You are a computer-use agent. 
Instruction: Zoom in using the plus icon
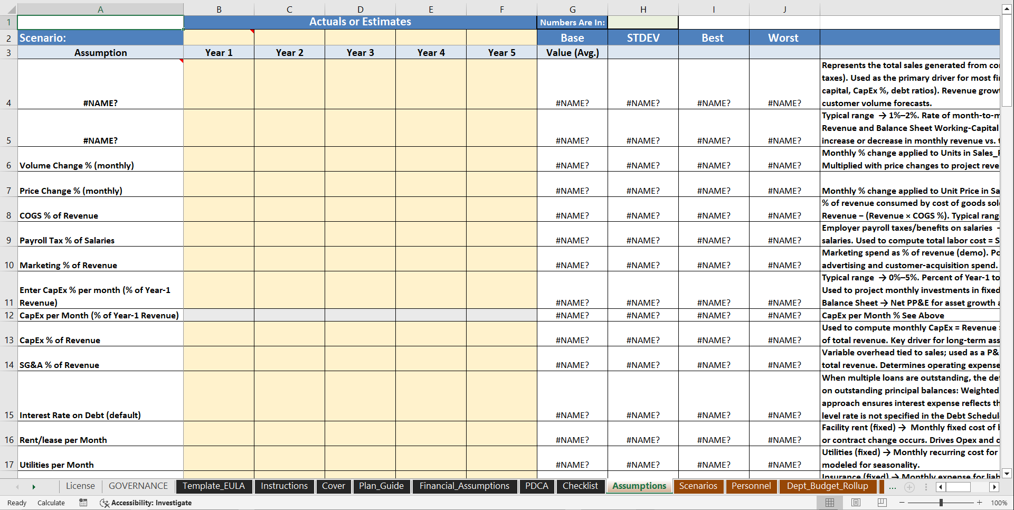[980, 503]
